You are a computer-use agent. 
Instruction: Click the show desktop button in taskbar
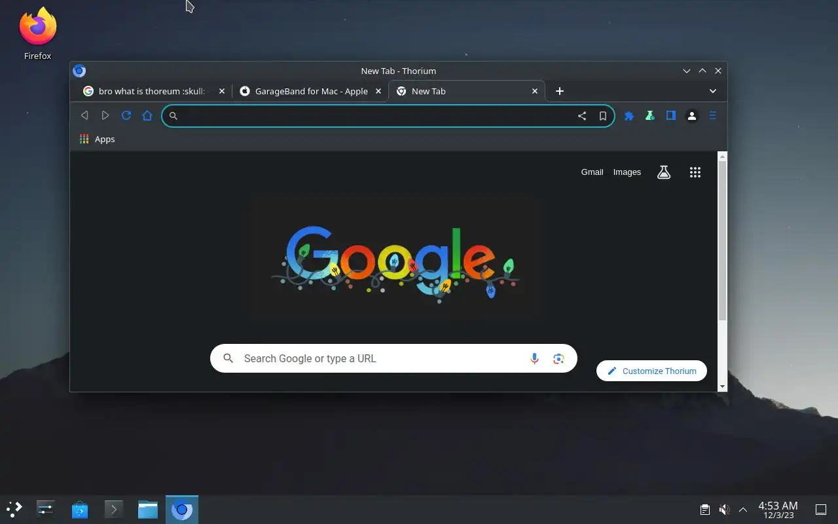click(820, 510)
